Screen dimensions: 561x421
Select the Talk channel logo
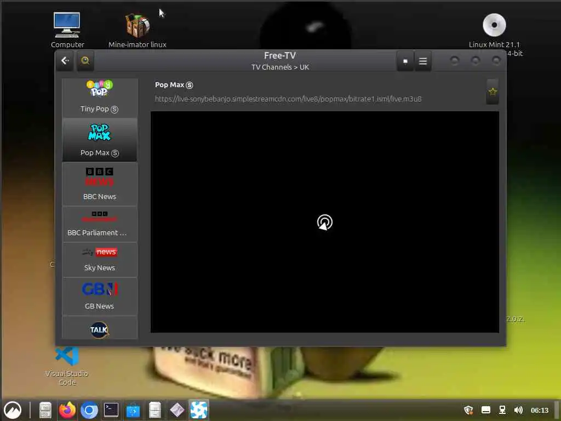pos(100,329)
